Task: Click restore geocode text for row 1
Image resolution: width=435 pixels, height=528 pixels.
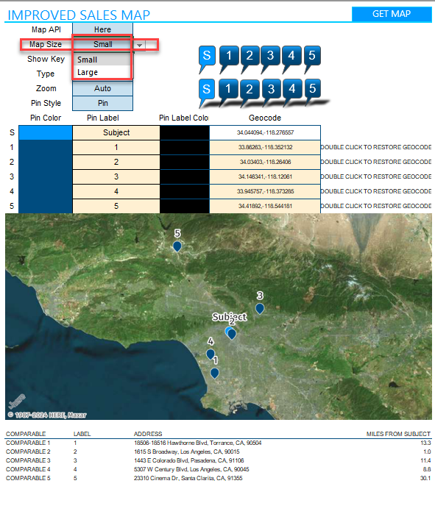Action: (x=376, y=147)
